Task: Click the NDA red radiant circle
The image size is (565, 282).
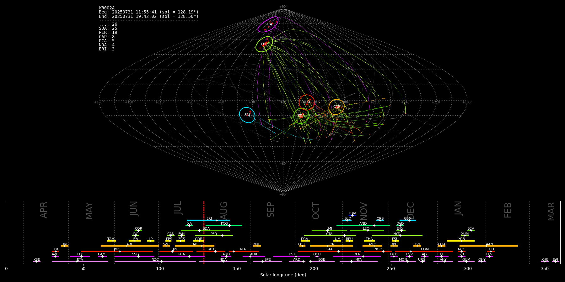Action: [307, 102]
